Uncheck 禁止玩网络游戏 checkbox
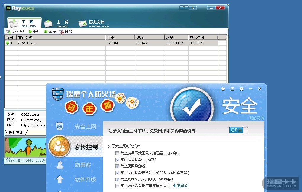 [x=117, y=167]
